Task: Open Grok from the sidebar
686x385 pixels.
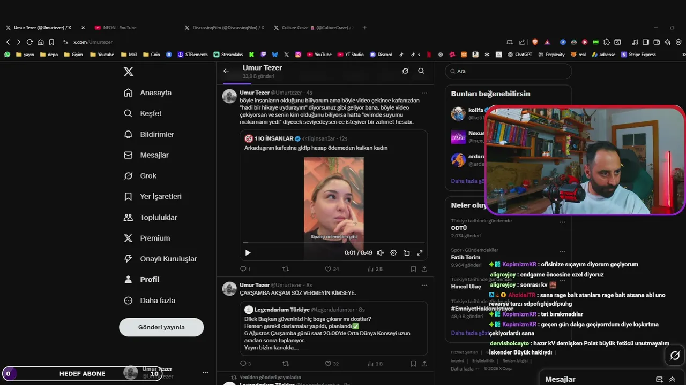Action: pos(140,176)
